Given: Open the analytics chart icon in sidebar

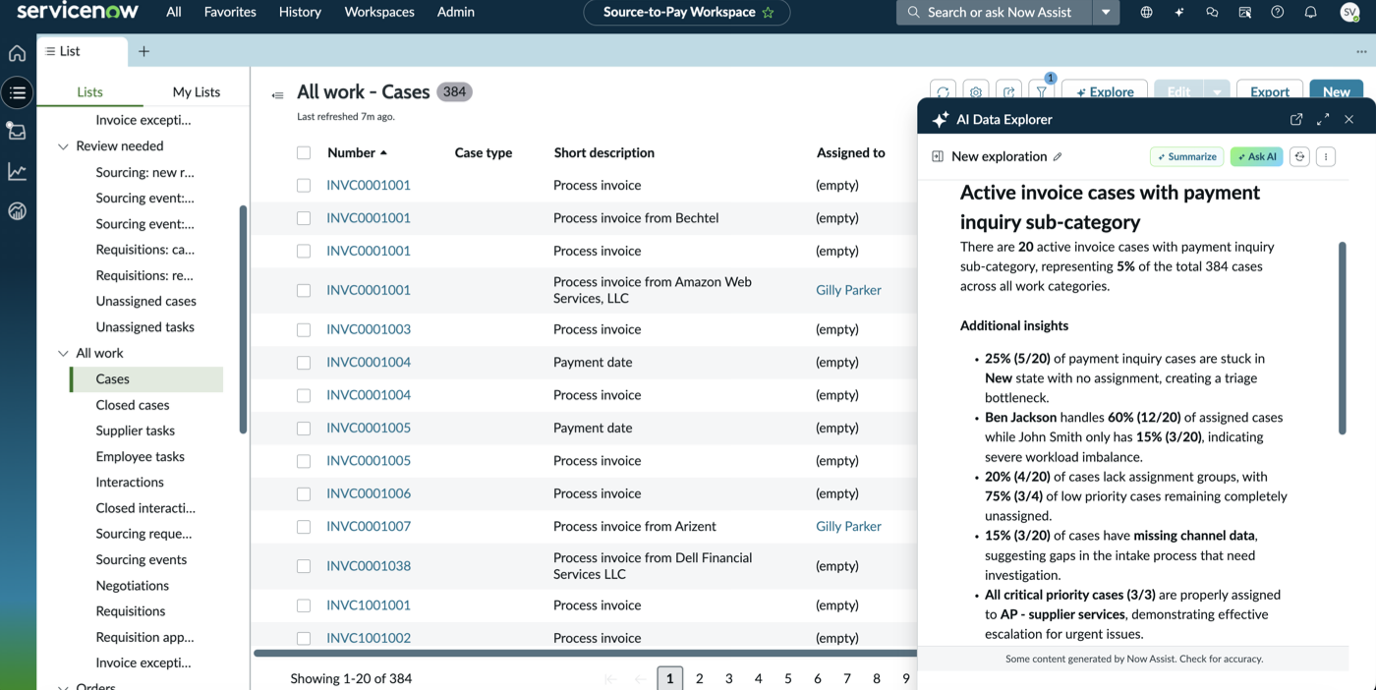Looking at the screenshot, I should [17, 171].
